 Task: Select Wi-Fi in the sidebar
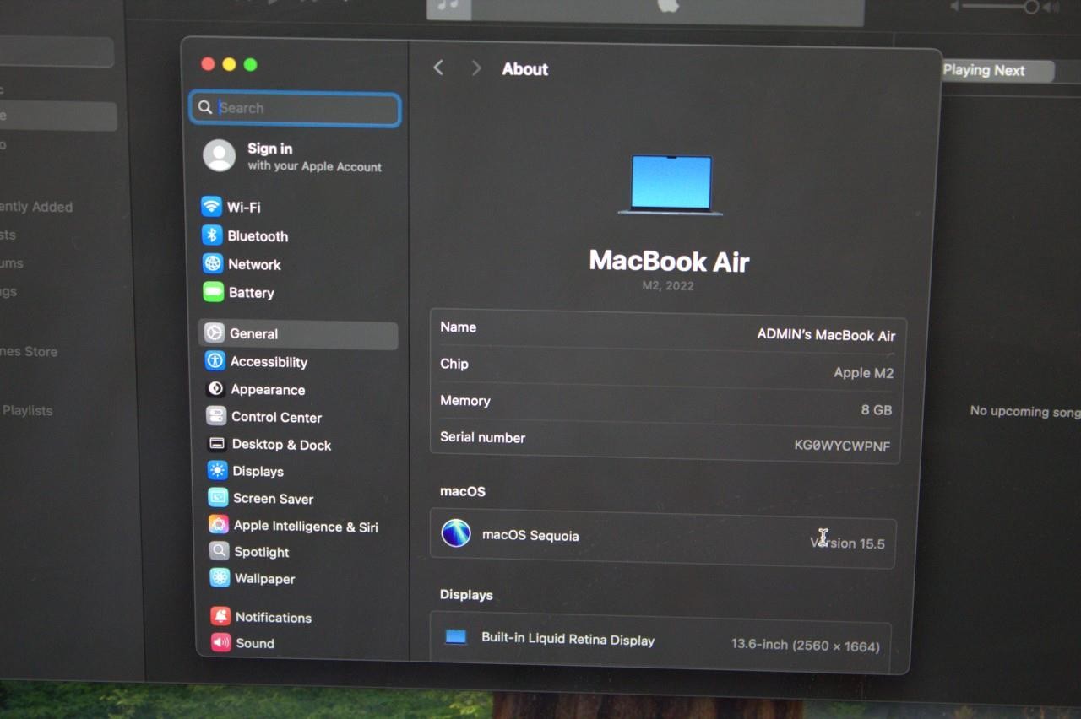tap(243, 208)
